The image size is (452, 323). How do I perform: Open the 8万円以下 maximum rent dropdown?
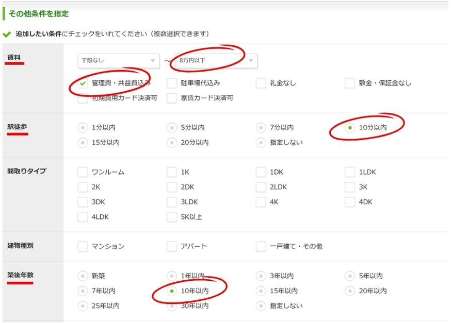pyautogui.click(x=216, y=61)
